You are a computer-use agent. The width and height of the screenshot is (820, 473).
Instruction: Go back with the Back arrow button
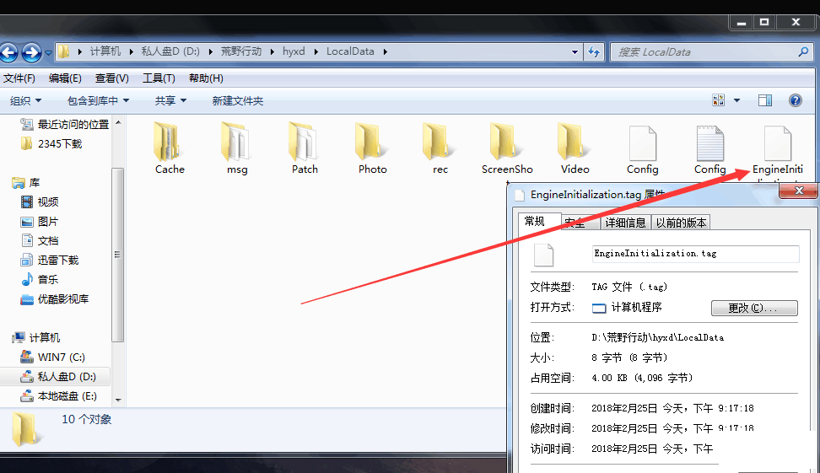(8, 51)
